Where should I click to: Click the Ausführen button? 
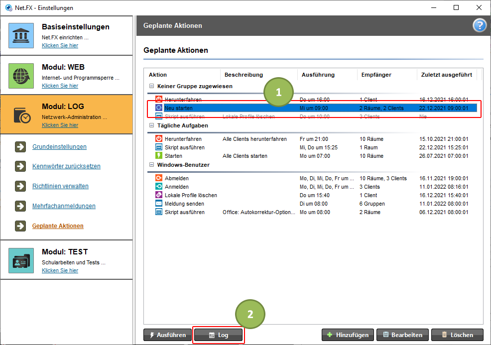167,335
